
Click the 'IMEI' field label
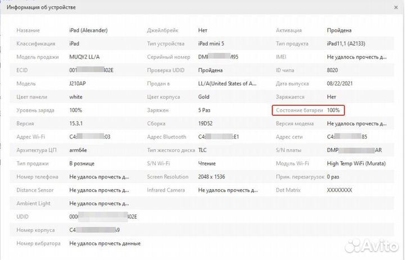coord(281,57)
